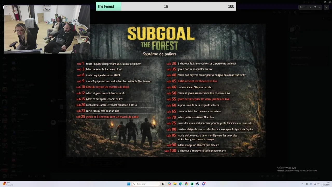Image resolution: width=332 pixels, height=187 pixels.
Task: Click 'sub 20 katib doit assumer le vol'
Action: pyautogui.click(x=106, y=105)
